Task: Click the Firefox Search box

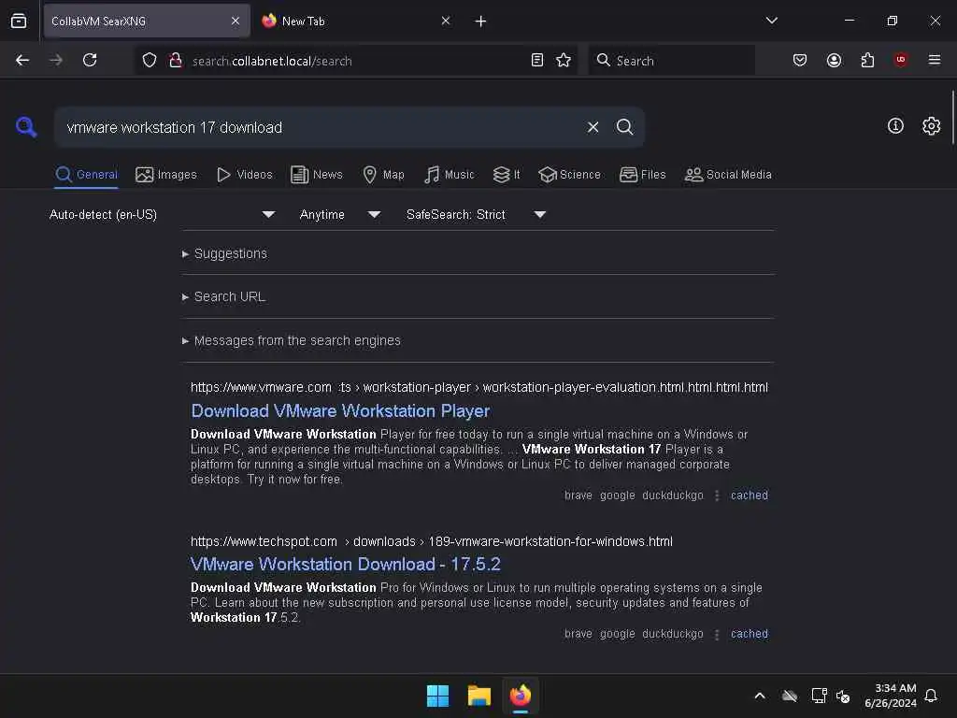Action: point(671,61)
